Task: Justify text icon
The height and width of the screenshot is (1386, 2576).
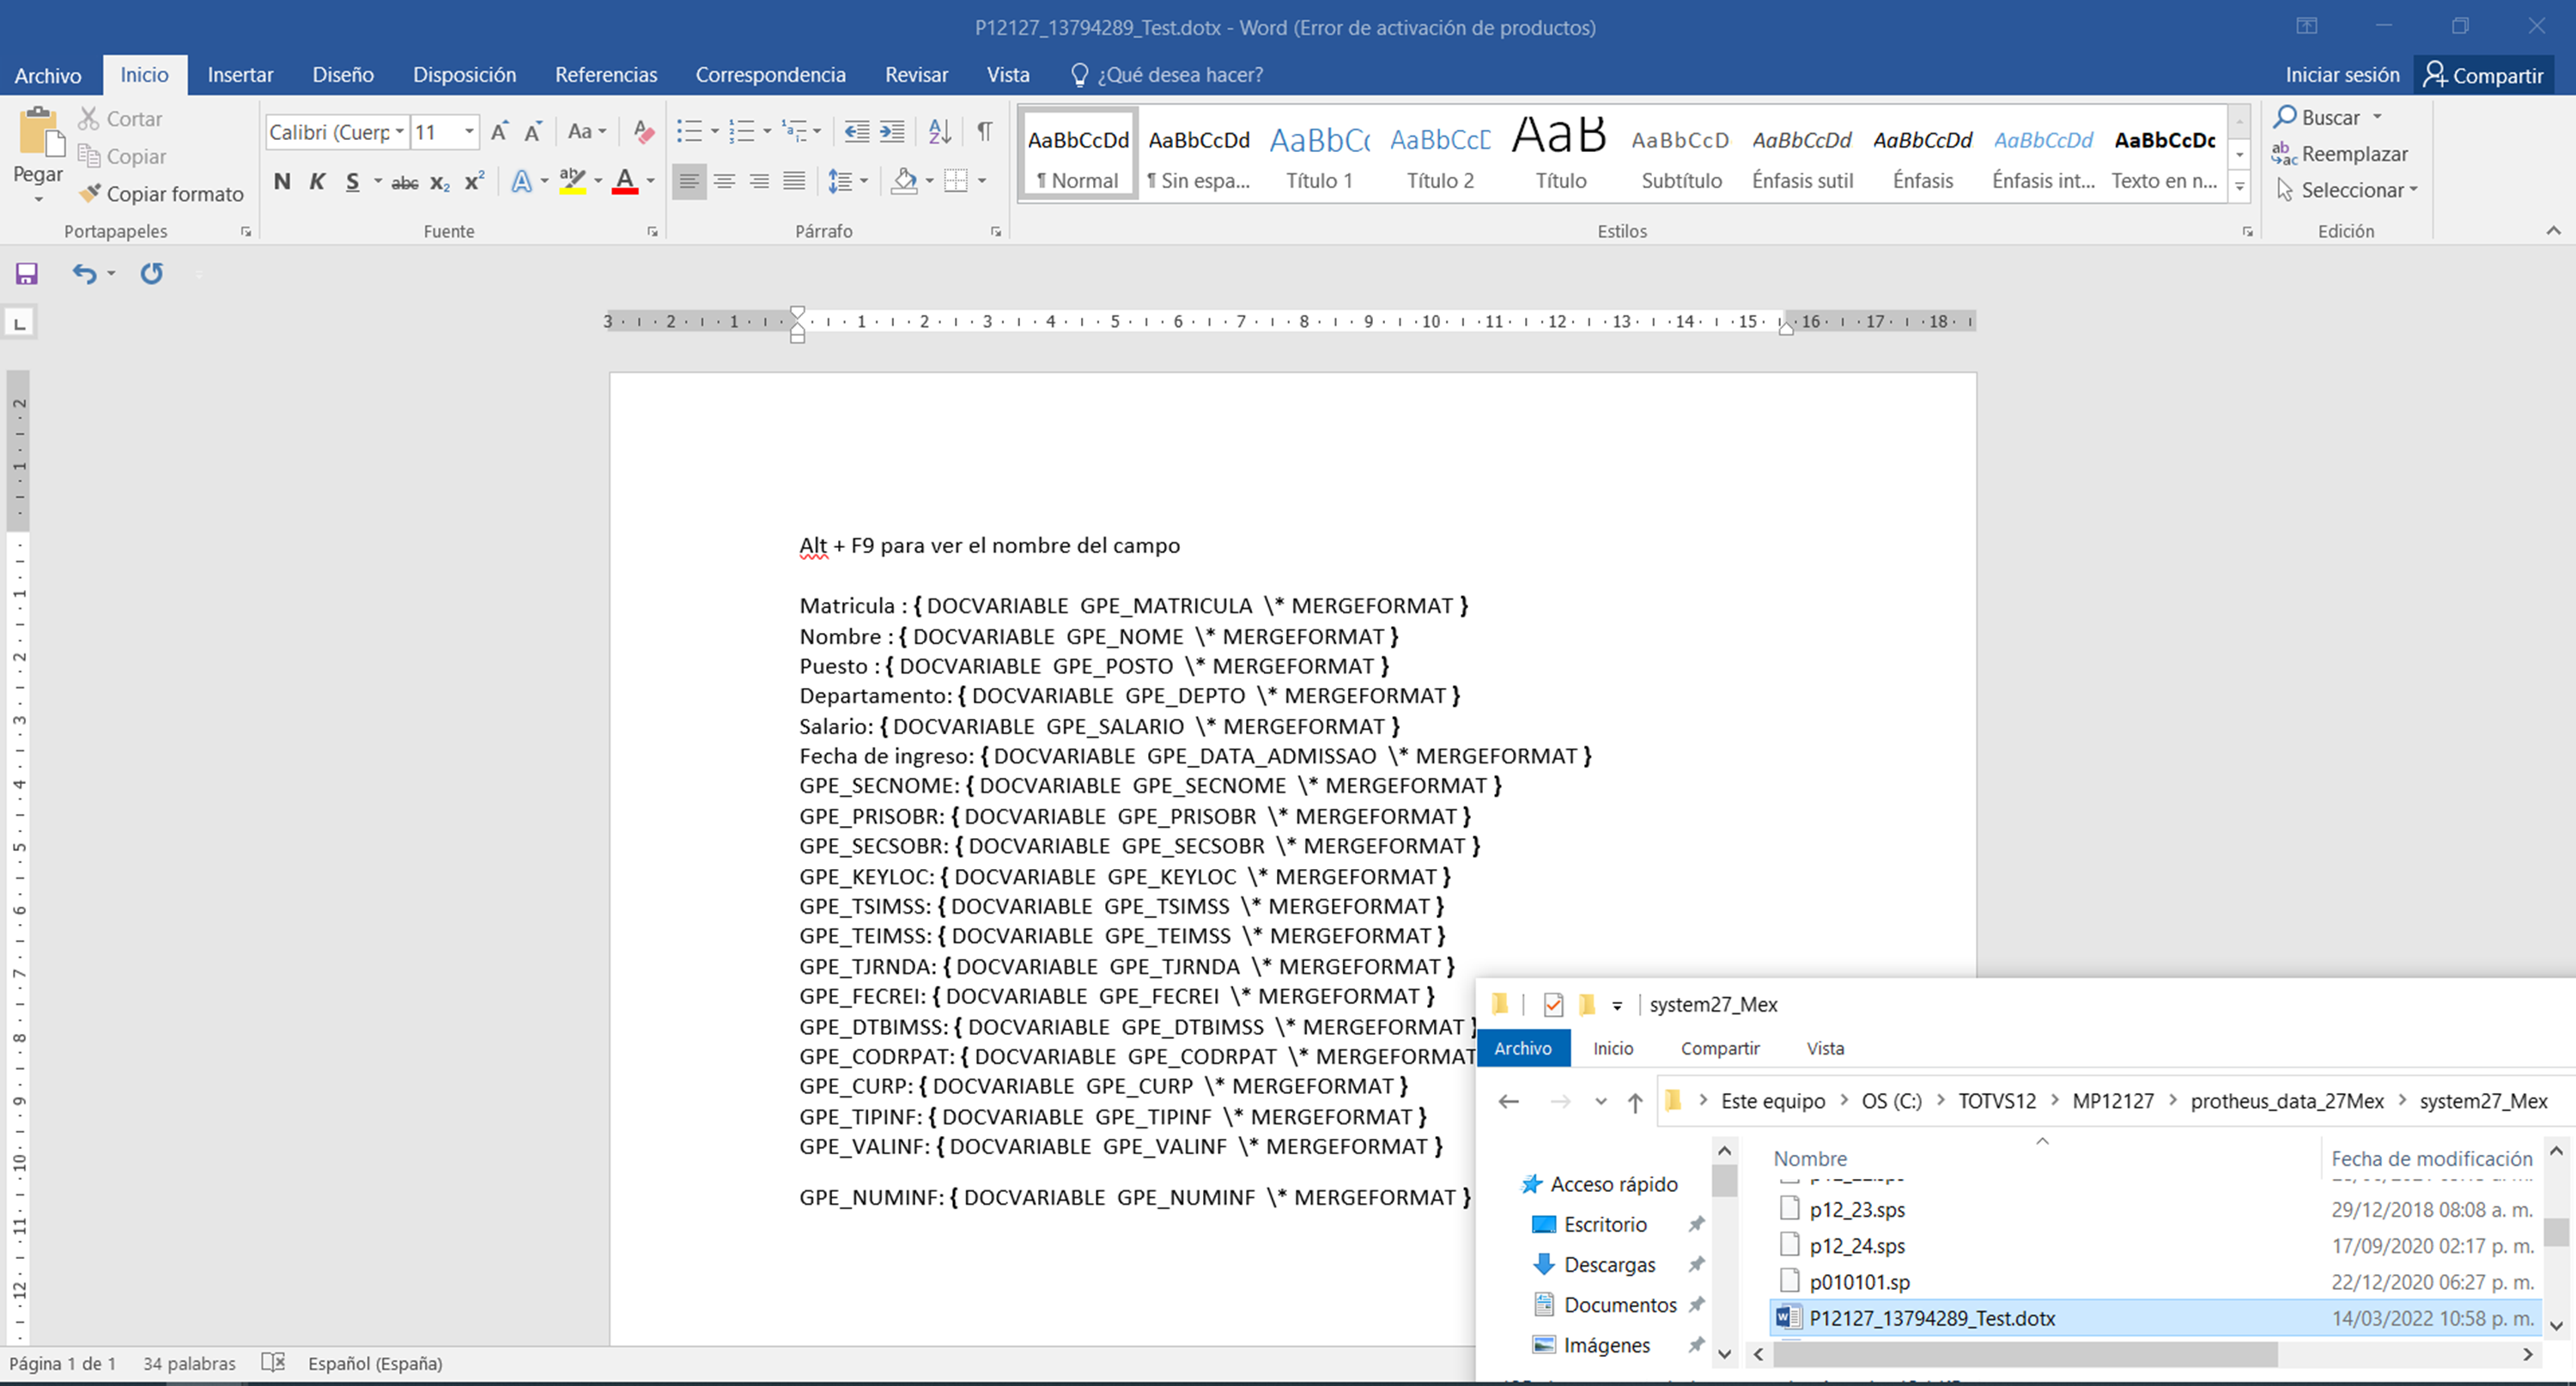Action: pyautogui.click(x=794, y=181)
